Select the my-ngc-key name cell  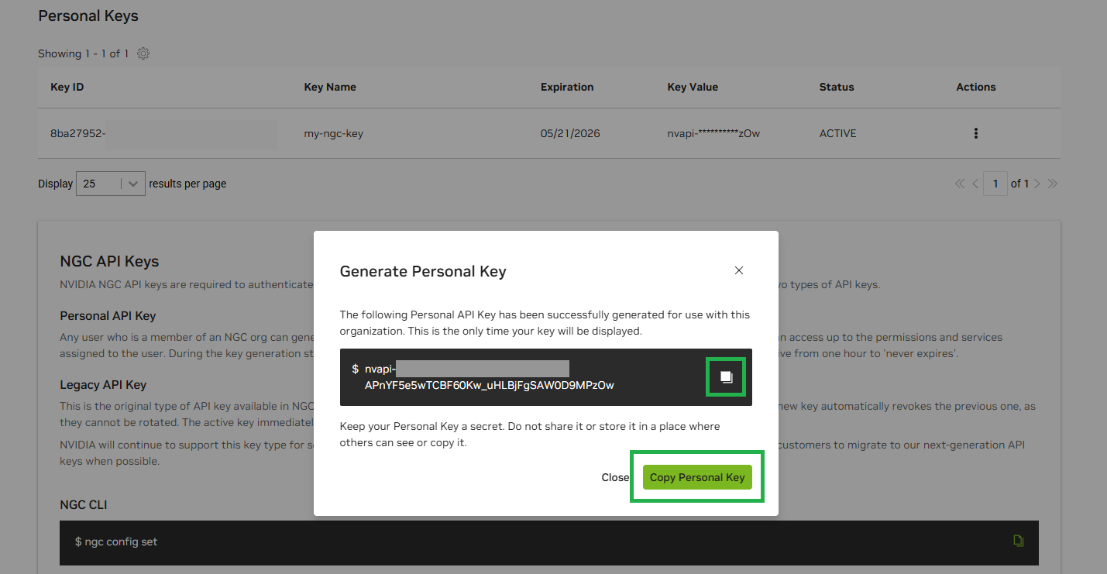coord(334,133)
